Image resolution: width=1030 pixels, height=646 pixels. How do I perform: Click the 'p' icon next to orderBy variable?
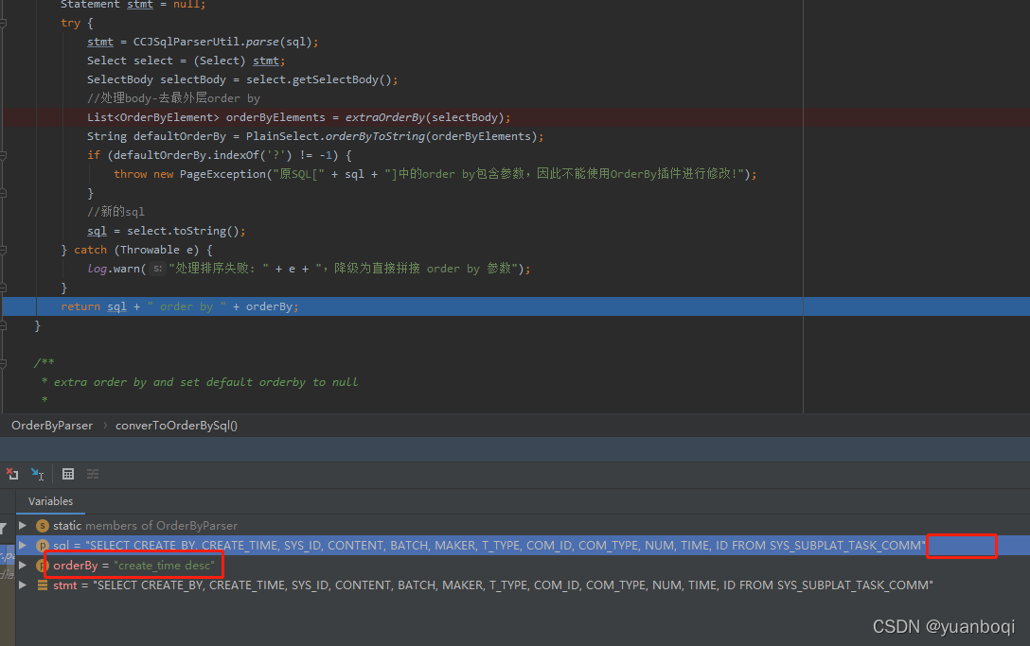click(x=43, y=566)
